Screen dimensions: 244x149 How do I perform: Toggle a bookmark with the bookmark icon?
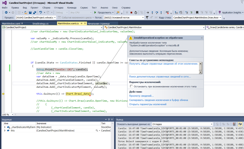pos(197,12)
